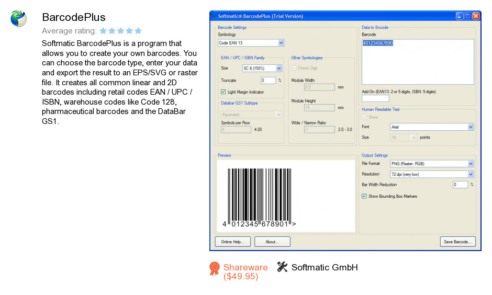Open the font Size points dropdown
Viewport: 492px width, 295px height.
click(x=403, y=138)
